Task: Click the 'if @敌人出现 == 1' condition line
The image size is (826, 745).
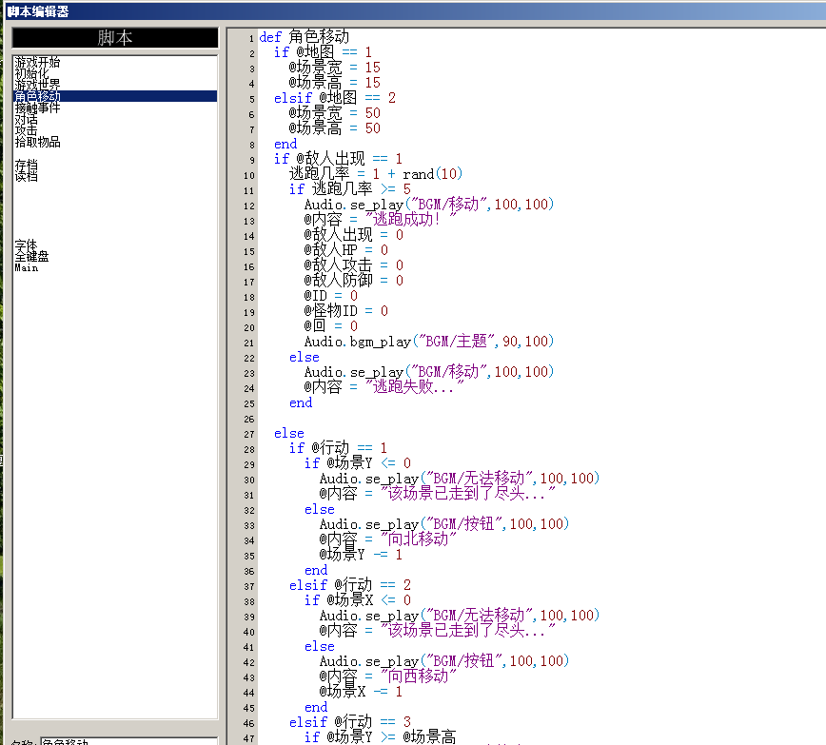Action: tap(338, 159)
